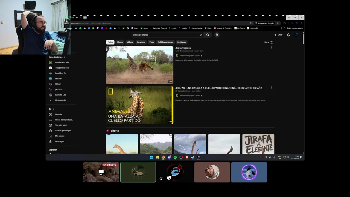The height and width of the screenshot is (197, 350).
Task: Open the Jirafa vs Elefante short
Action: click(258, 144)
